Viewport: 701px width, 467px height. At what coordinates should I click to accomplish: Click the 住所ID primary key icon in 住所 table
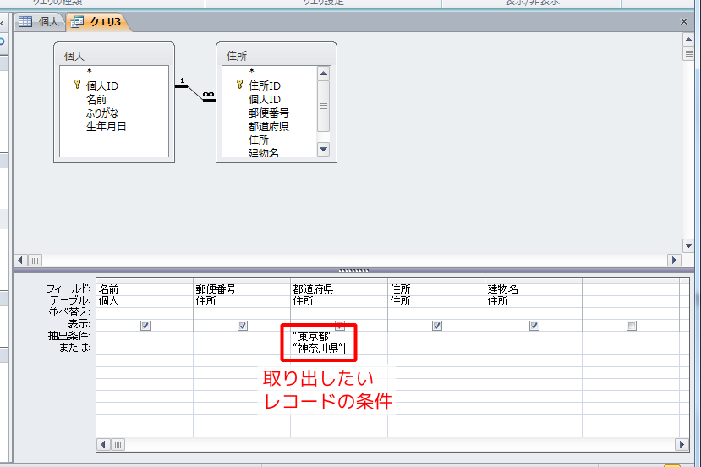(240, 85)
